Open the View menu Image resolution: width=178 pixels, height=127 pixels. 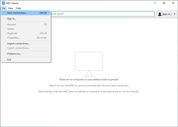[10, 8]
